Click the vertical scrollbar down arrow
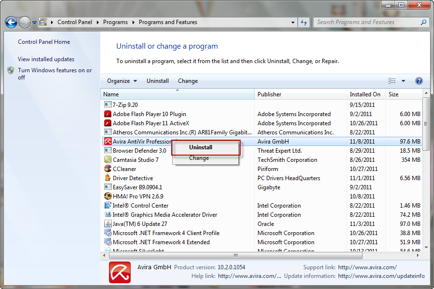The image size is (434, 289). [426, 248]
